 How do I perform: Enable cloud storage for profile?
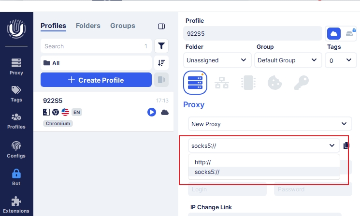pyautogui.click(x=334, y=33)
